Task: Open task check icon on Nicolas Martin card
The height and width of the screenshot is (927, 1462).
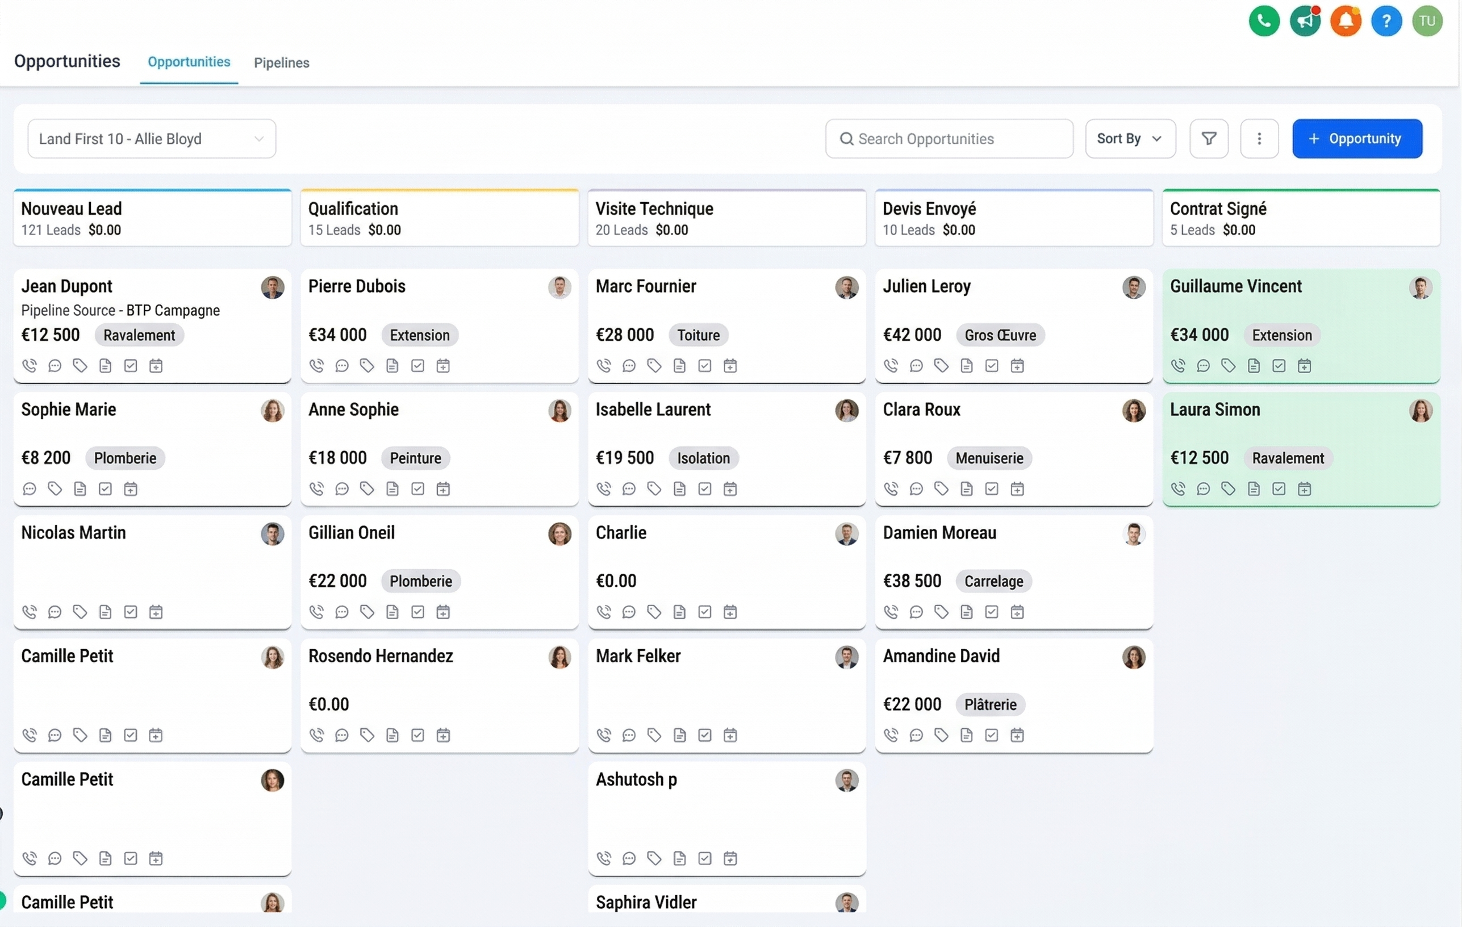Action: pos(131,612)
